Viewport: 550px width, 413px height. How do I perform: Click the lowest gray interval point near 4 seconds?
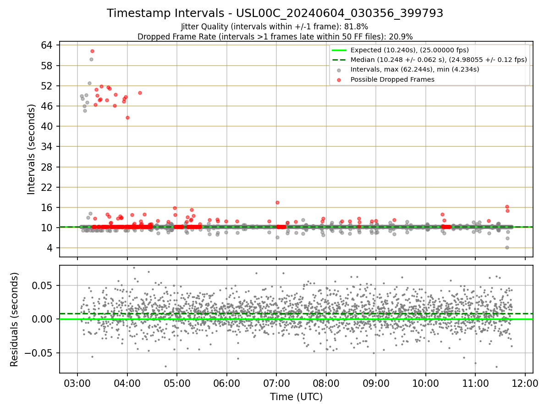click(x=507, y=247)
